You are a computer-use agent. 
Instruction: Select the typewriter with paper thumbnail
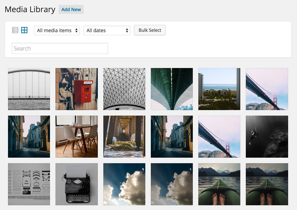tap(76, 184)
